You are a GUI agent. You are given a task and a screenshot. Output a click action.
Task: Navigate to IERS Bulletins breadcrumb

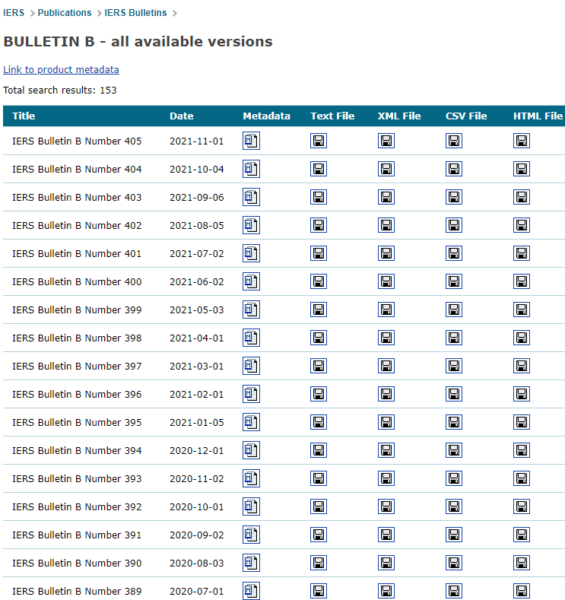pyautogui.click(x=135, y=13)
